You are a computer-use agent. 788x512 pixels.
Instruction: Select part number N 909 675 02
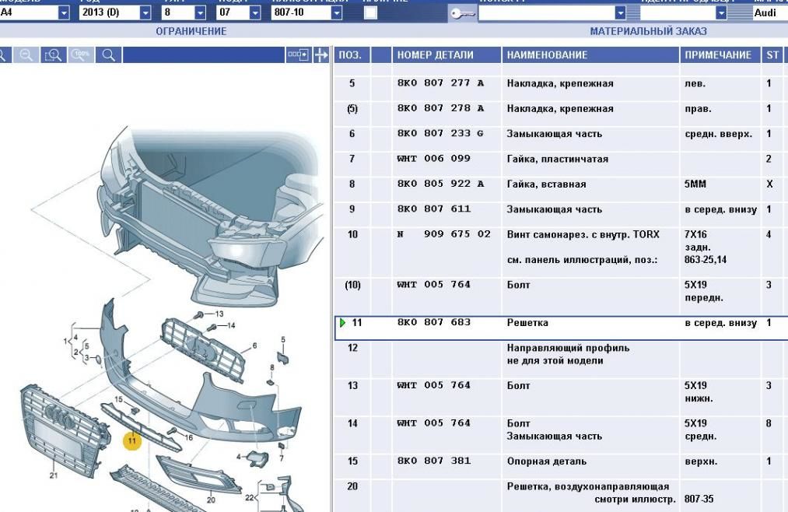point(443,234)
